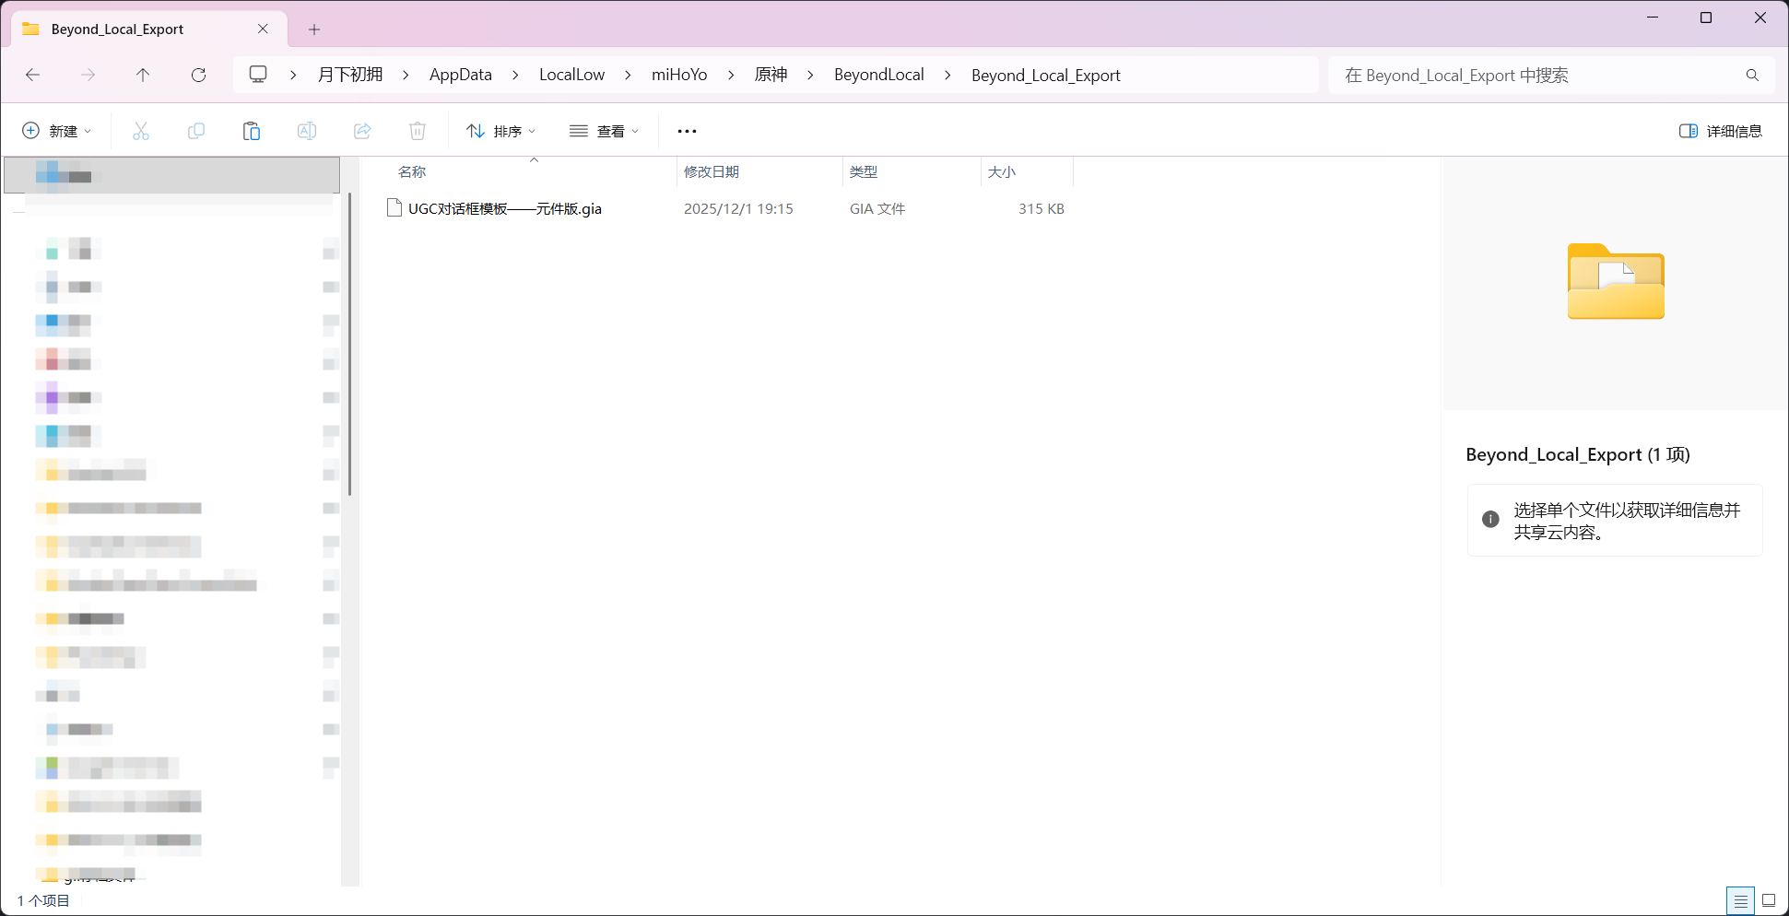1789x916 pixels.
Task: Click the Delete trash icon
Action: pyautogui.click(x=417, y=131)
